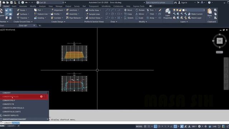
Task: Expand the Profile View dropdown
Action: pos(100,10)
